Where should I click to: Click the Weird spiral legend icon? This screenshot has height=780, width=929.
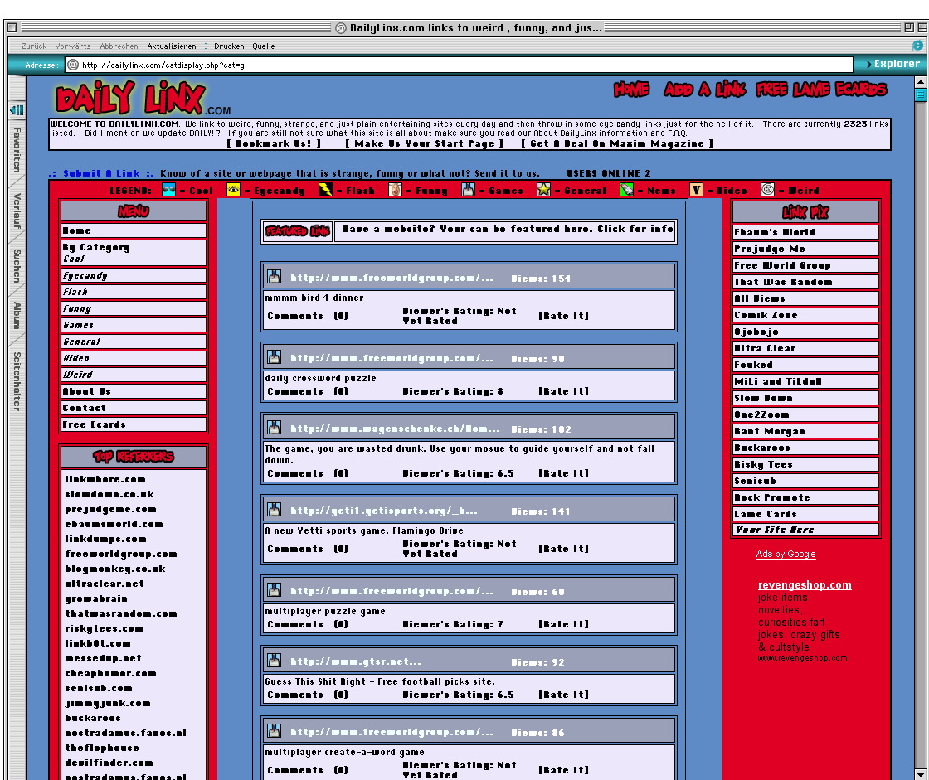[767, 190]
